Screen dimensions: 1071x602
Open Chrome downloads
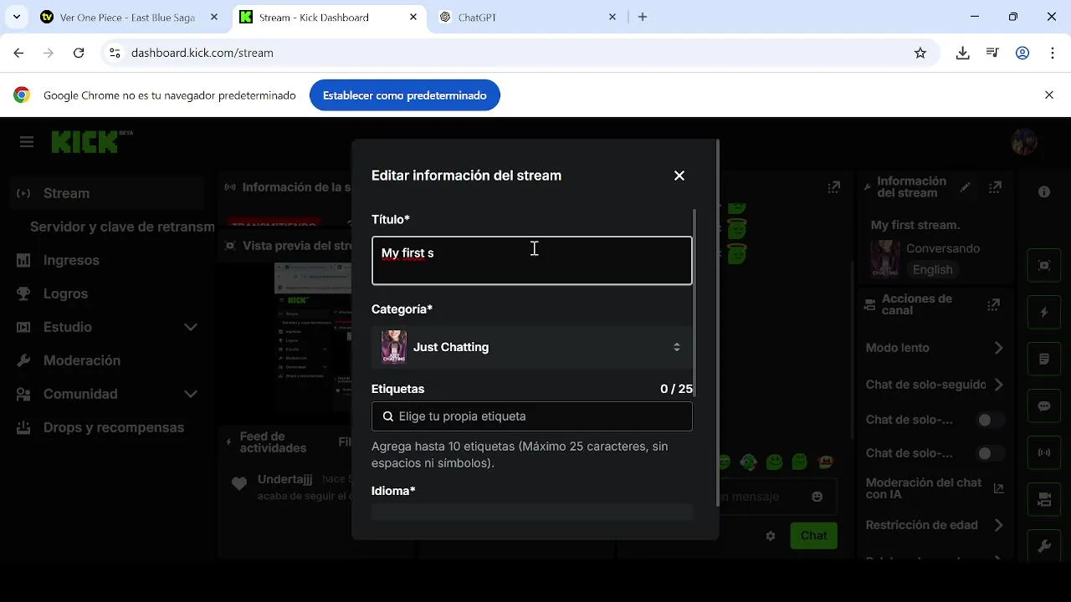963,53
